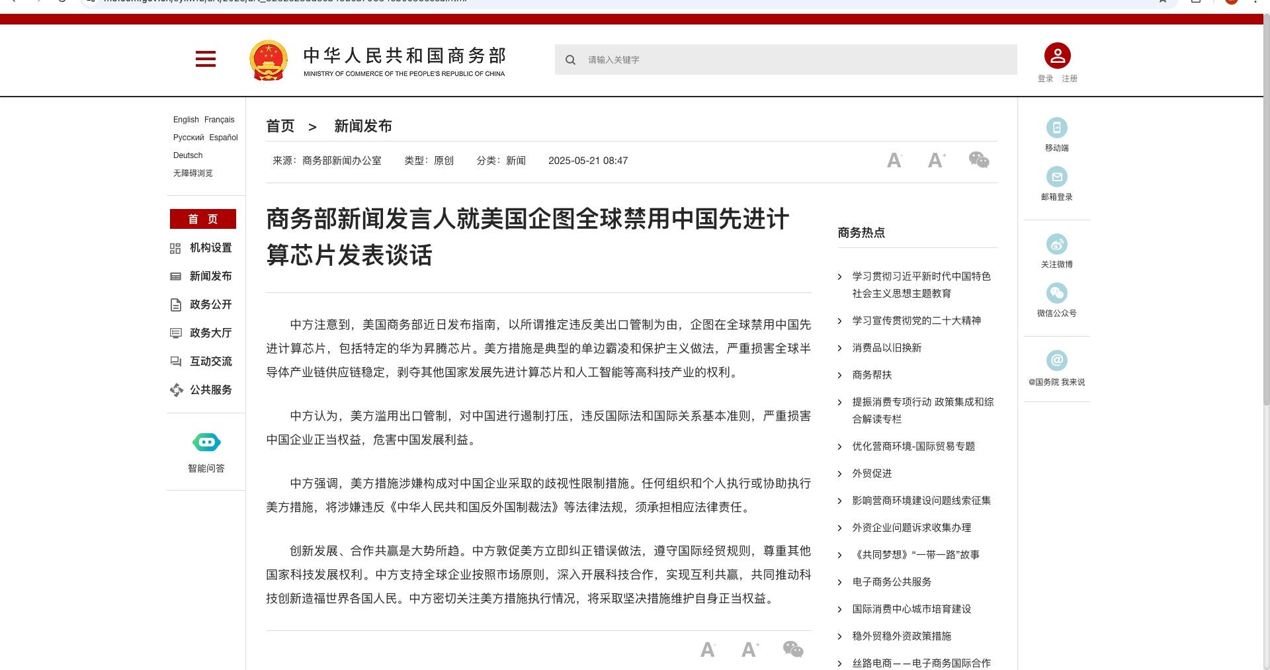Click the 登录 login link
Image resolution: width=1270 pixels, height=670 pixels.
tap(1045, 79)
